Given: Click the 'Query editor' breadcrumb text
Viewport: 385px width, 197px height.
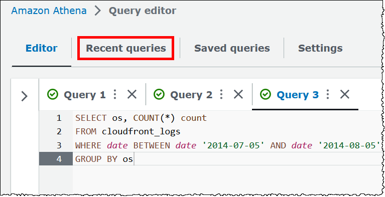Looking at the screenshot, I should [x=143, y=11].
